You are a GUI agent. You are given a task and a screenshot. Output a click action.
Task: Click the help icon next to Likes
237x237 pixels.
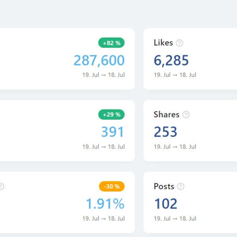(x=180, y=43)
